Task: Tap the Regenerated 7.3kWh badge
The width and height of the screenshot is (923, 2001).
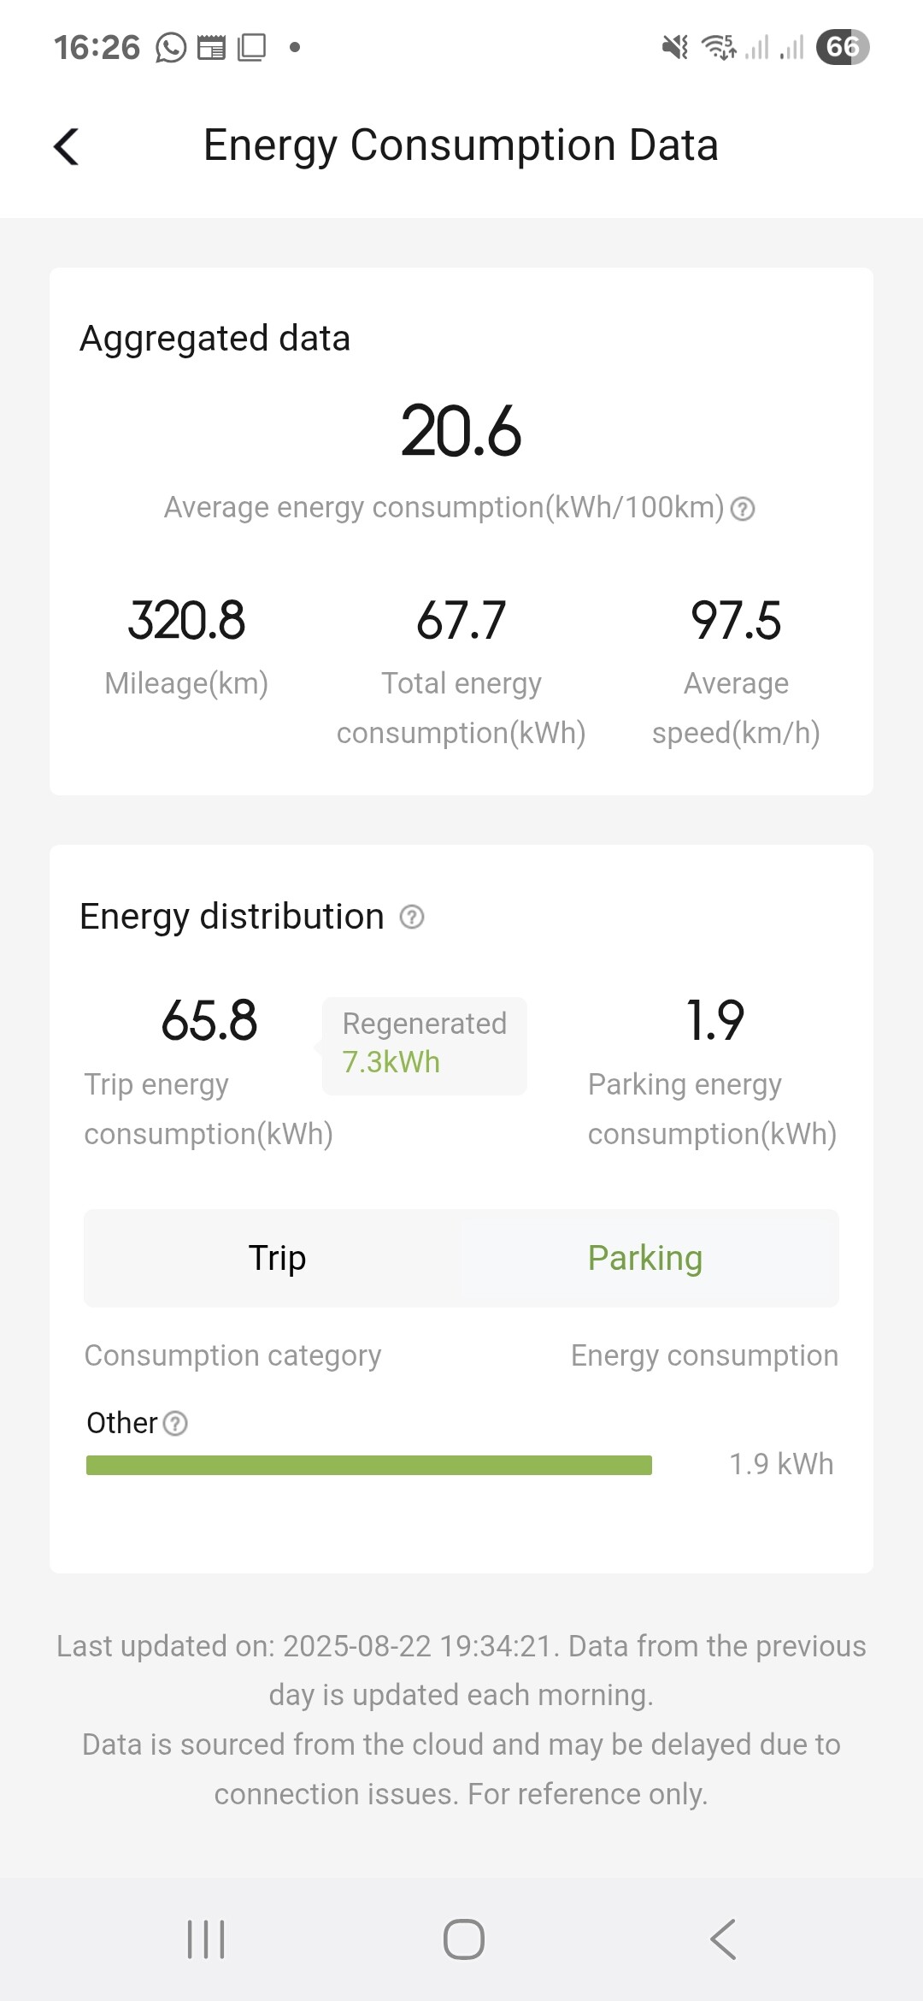Action: (424, 1045)
